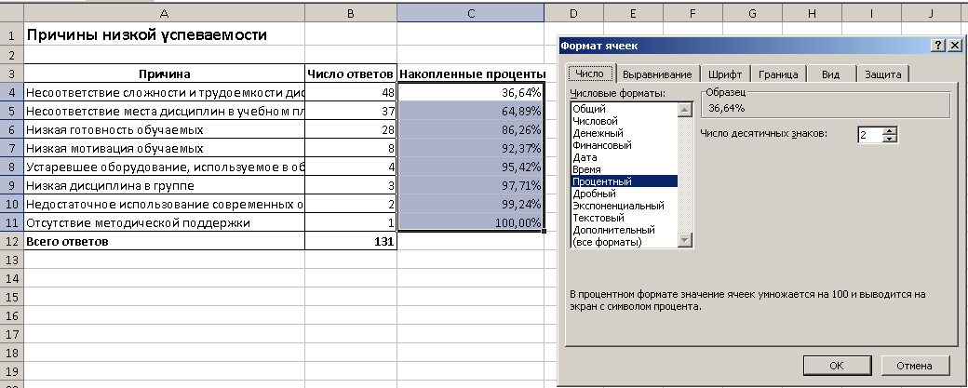This screenshot has width=968, height=388.
Task: Confirm the dialog with OK
Action: 837,365
